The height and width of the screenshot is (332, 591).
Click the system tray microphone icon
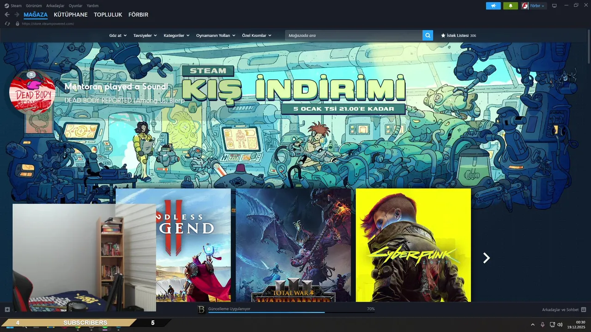(x=543, y=325)
